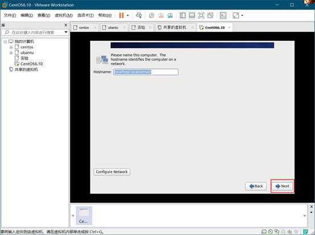This screenshot has width=315, height=235.
Task: Click the sound card status bar icon
Action: [289, 232]
